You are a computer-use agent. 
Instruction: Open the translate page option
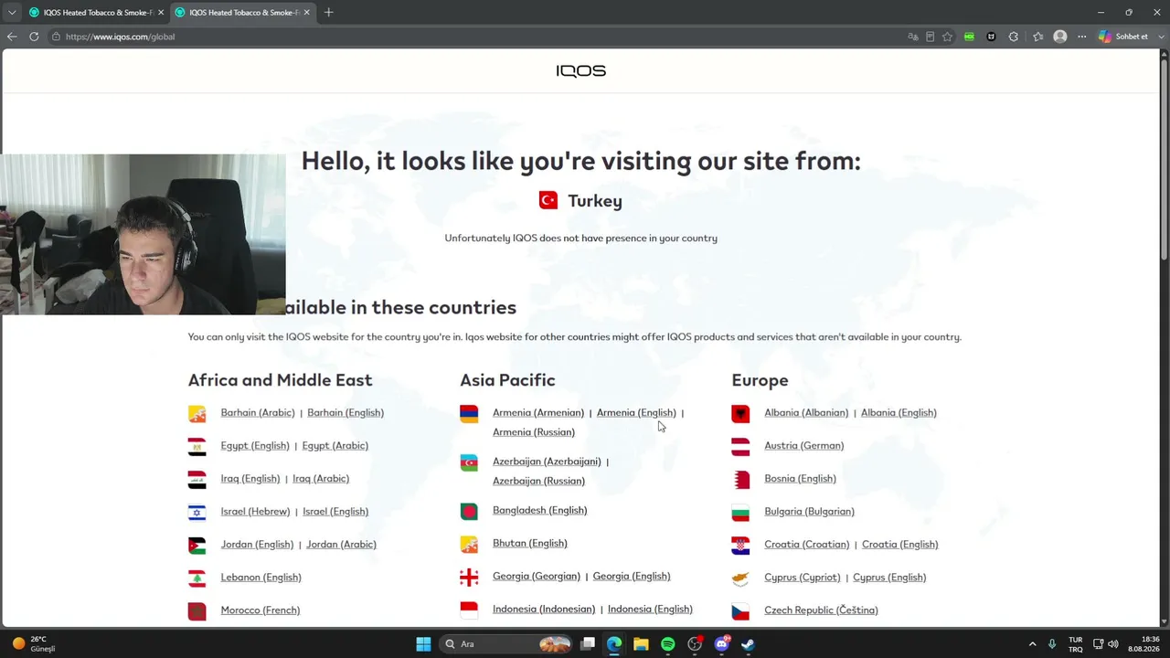pos(912,37)
